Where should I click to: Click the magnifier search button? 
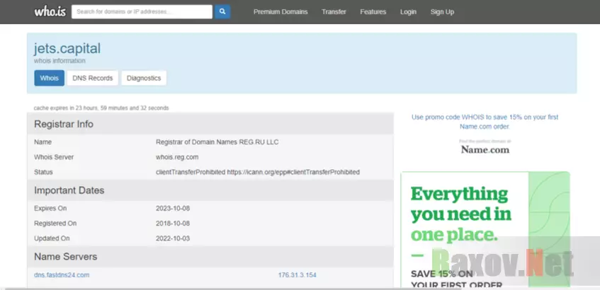point(222,11)
